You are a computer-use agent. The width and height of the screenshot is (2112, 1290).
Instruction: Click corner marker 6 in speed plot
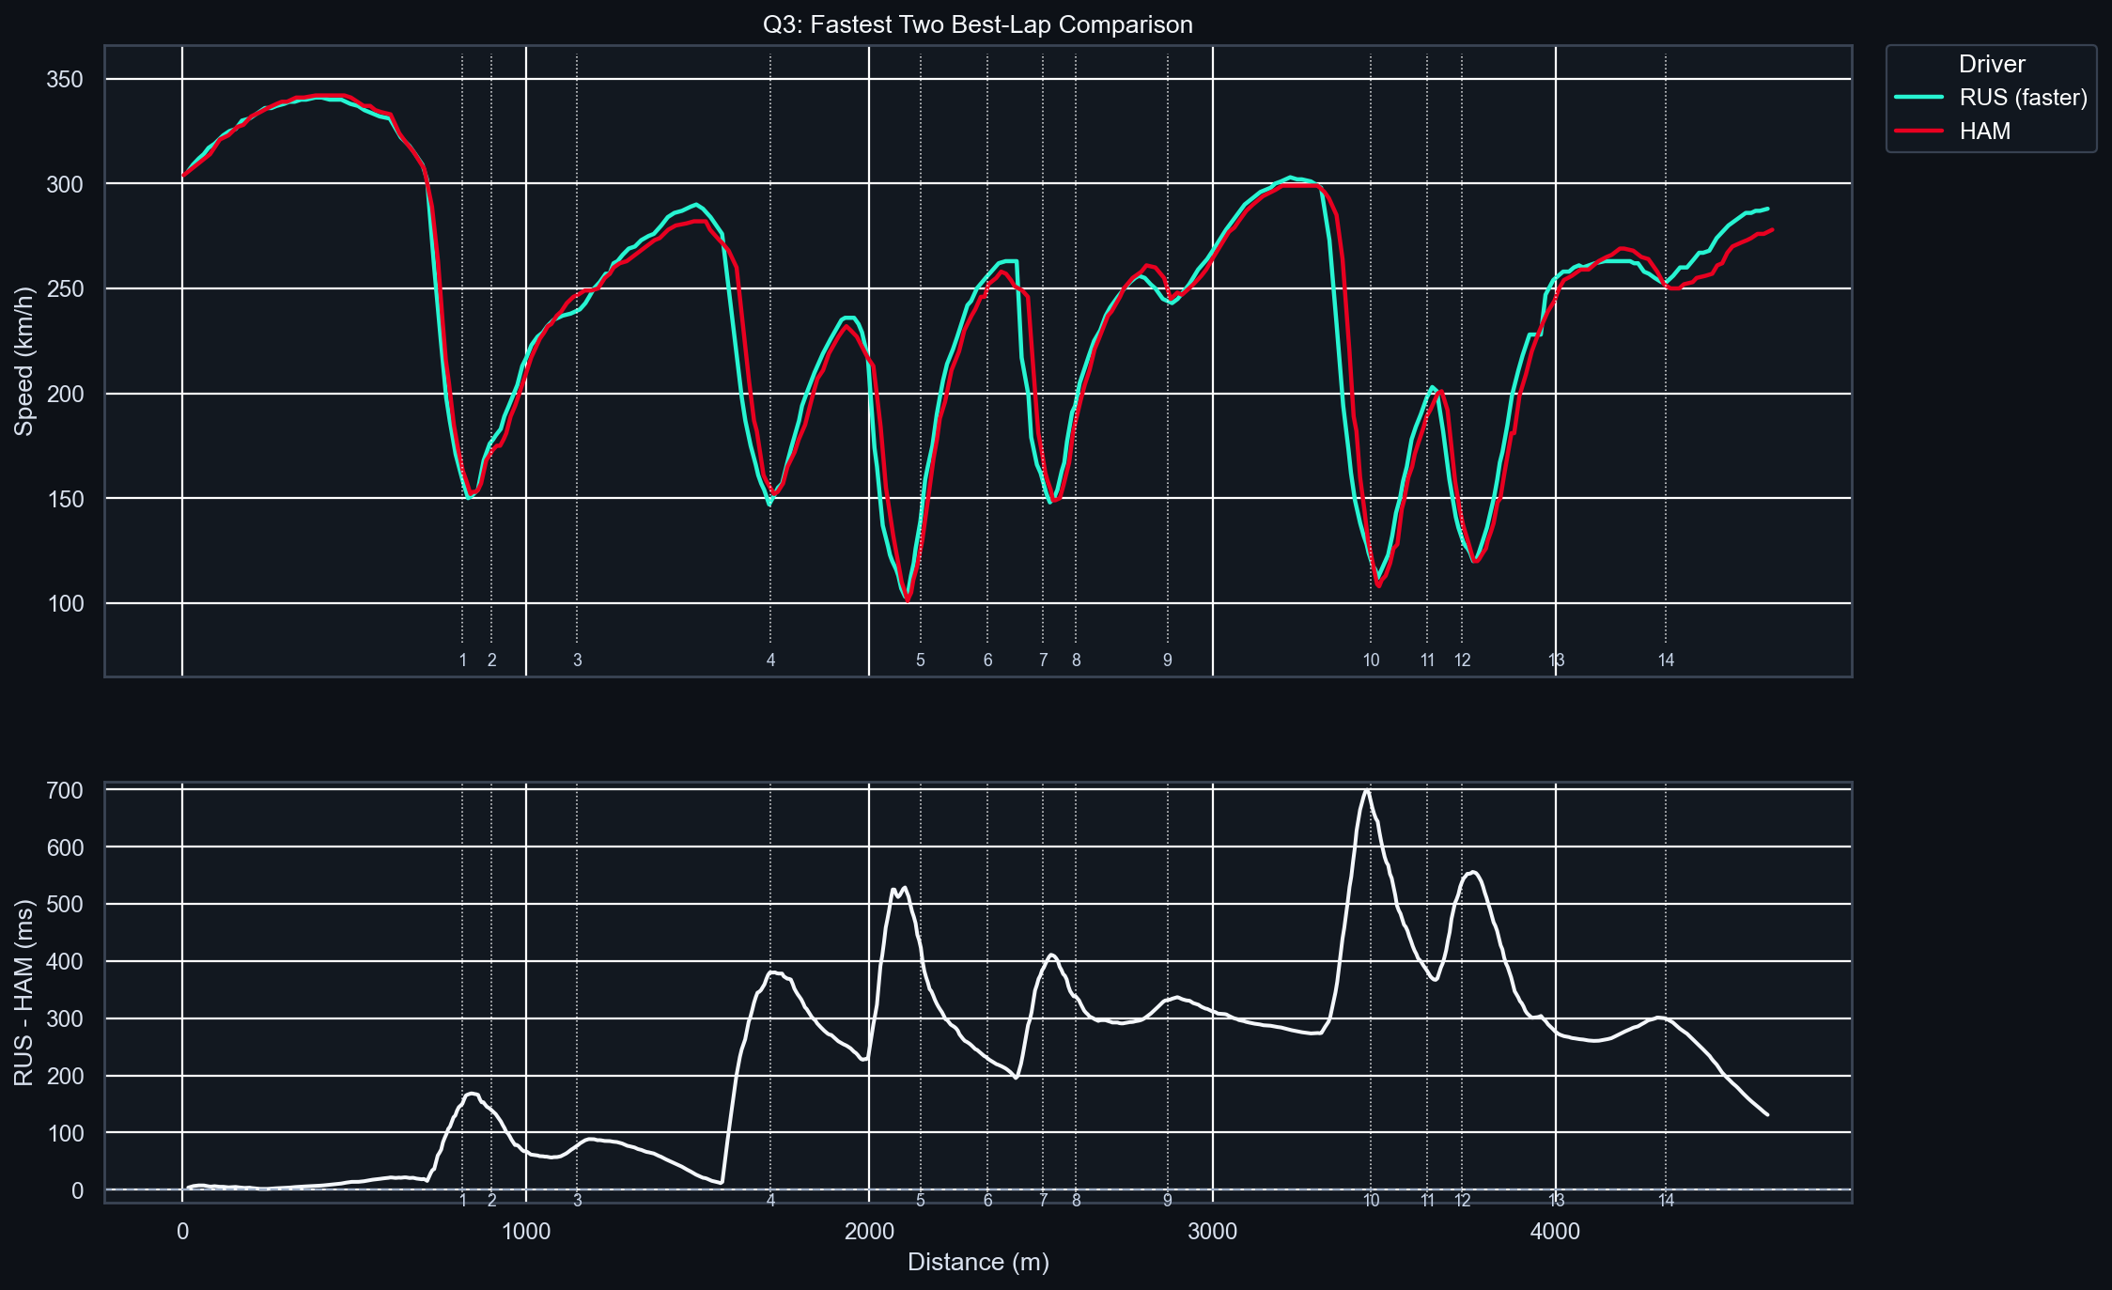coord(987,661)
